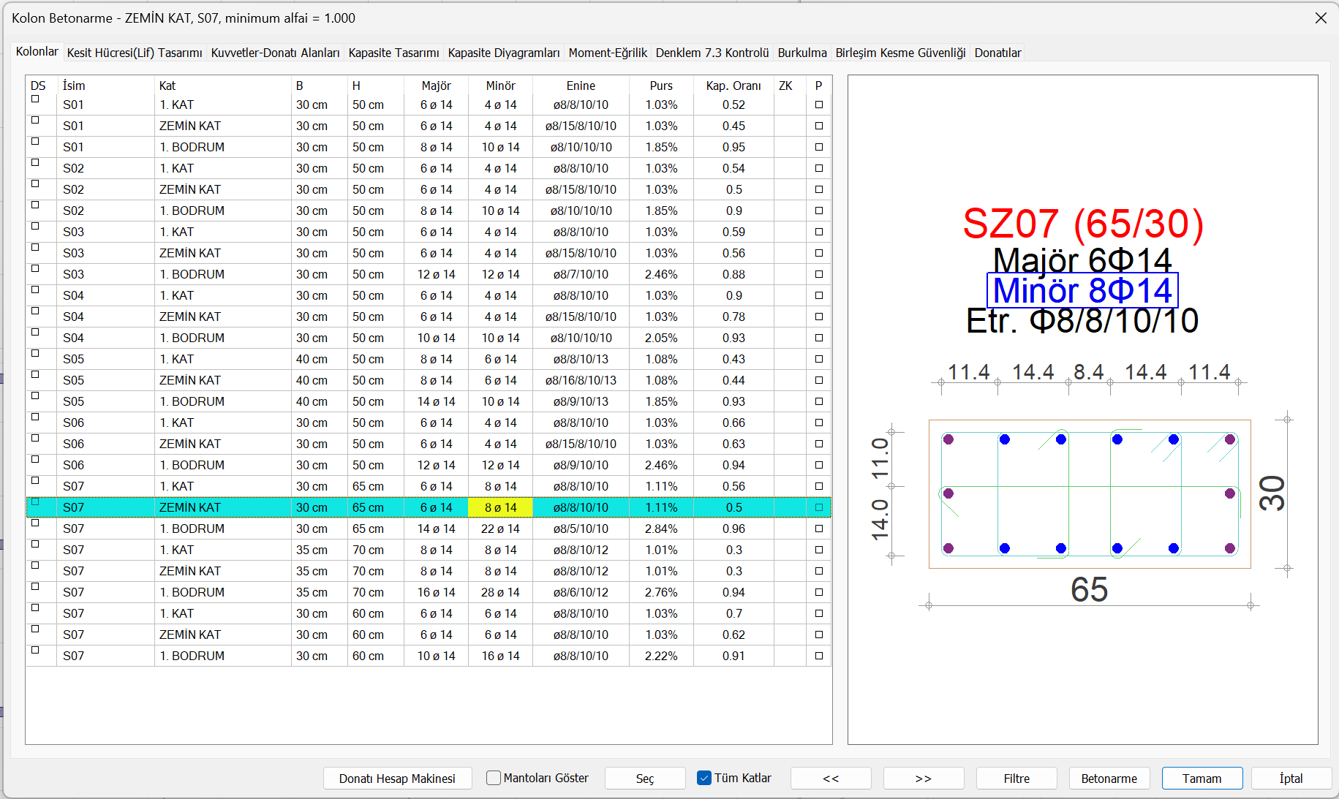Tick the P checkbox of the S05 ZEMİN KAT row
The image size is (1339, 799).
[x=819, y=380]
